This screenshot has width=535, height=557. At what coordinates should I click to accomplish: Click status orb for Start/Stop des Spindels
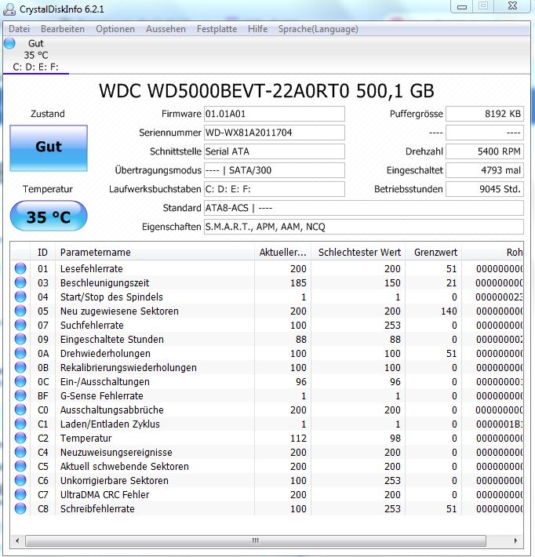click(20, 297)
